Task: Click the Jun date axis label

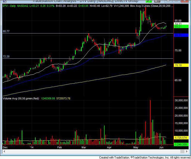Action: tap(161, 147)
